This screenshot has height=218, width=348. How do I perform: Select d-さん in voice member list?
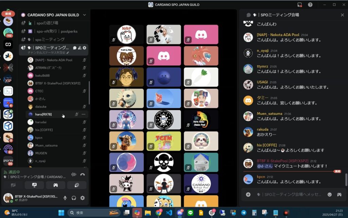pyautogui.click(x=57, y=99)
